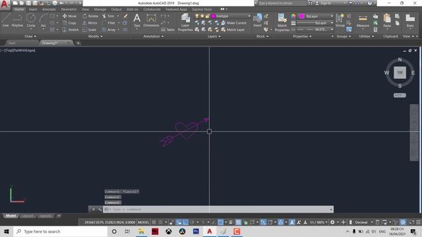The image size is (422, 237).
Task: Toggle object snap in status bar
Action: coord(220,223)
